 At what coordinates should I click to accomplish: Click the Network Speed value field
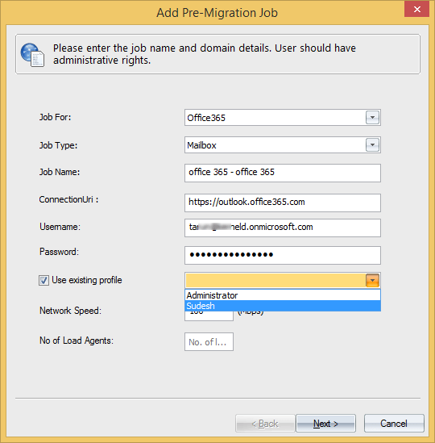[x=209, y=316]
